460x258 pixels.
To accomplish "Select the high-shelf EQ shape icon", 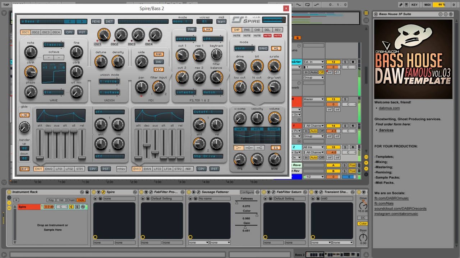I will [x=259, y=148].
